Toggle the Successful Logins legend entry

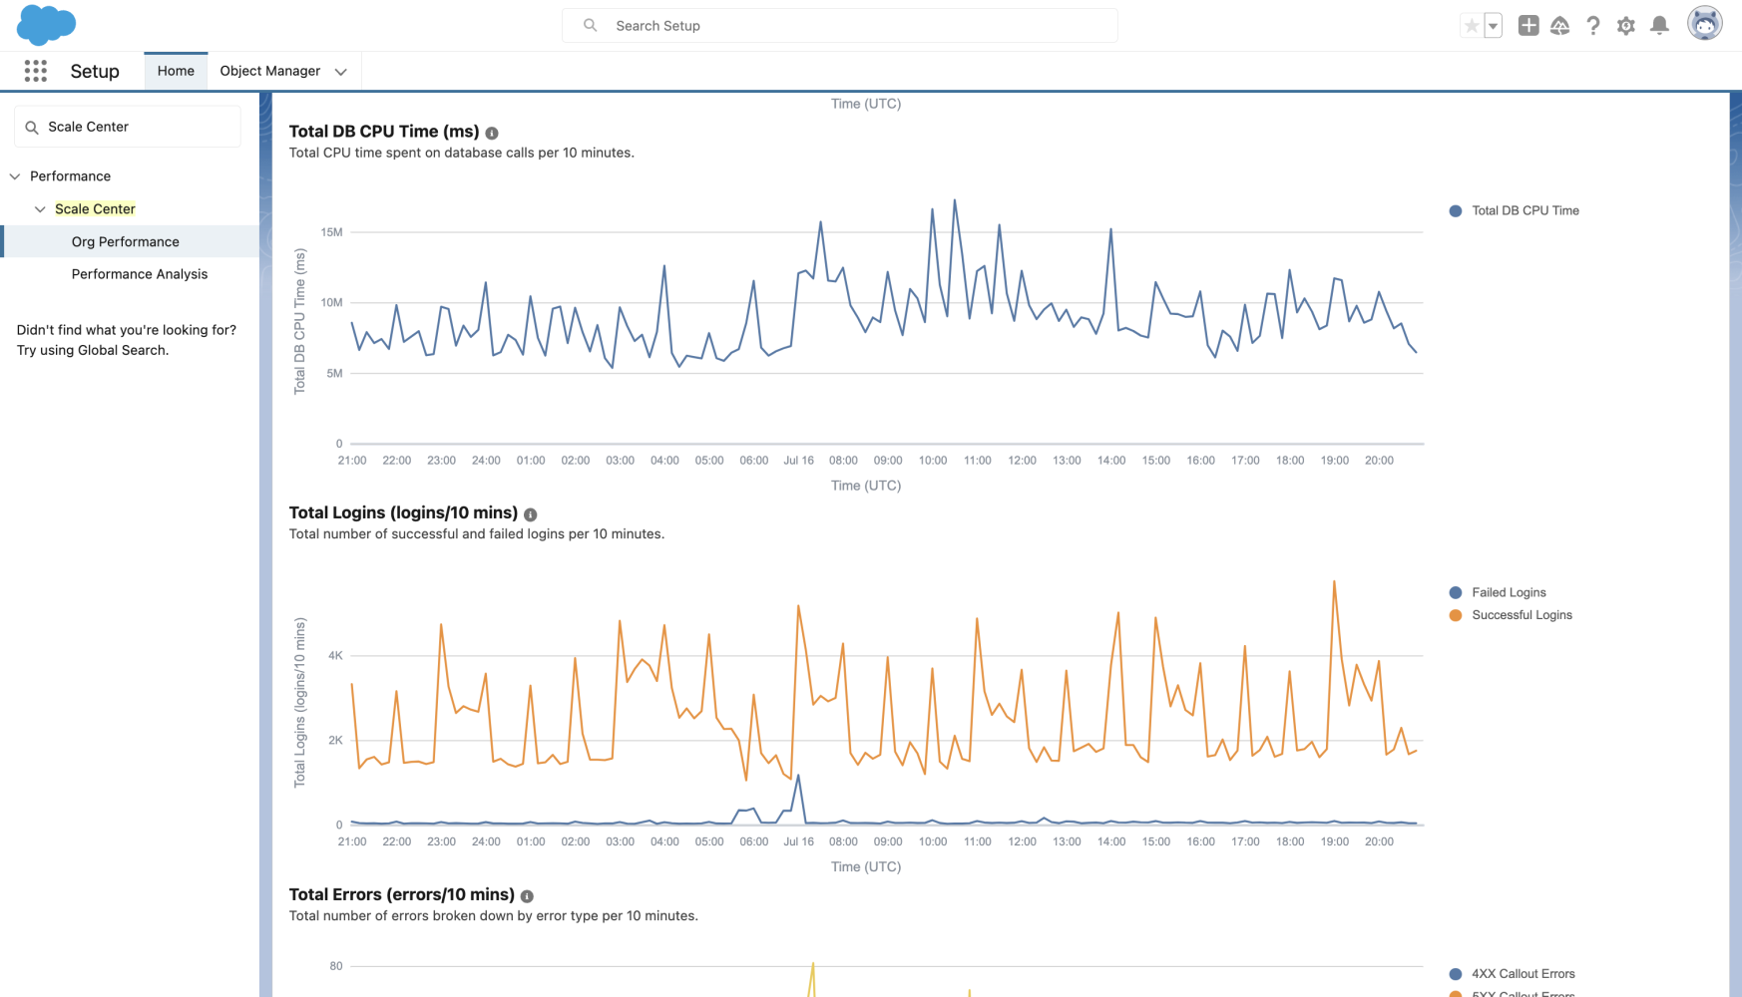click(x=1521, y=614)
